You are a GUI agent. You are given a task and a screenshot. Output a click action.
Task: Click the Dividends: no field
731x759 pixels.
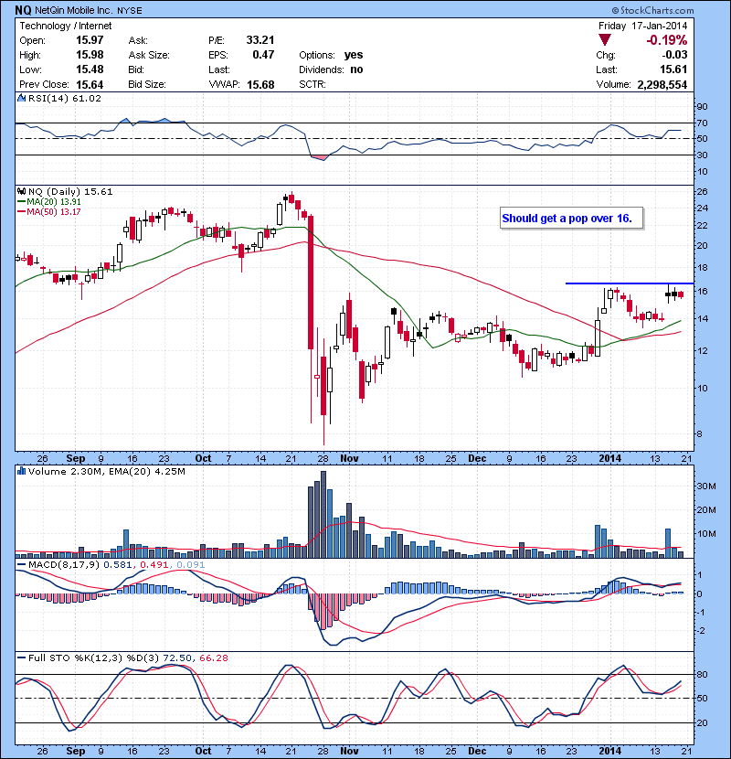[x=331, y=69]
